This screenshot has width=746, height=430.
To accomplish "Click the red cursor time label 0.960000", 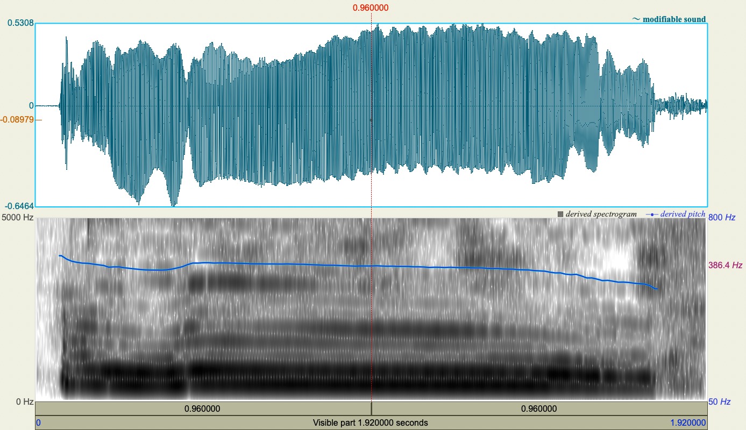I will point(371,8).
